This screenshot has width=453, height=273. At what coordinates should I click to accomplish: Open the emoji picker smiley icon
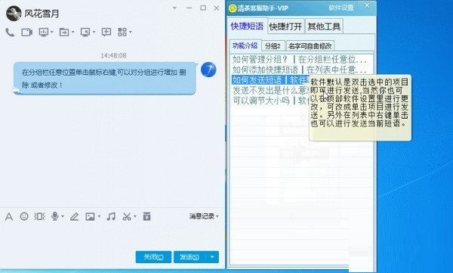[24, 216]
